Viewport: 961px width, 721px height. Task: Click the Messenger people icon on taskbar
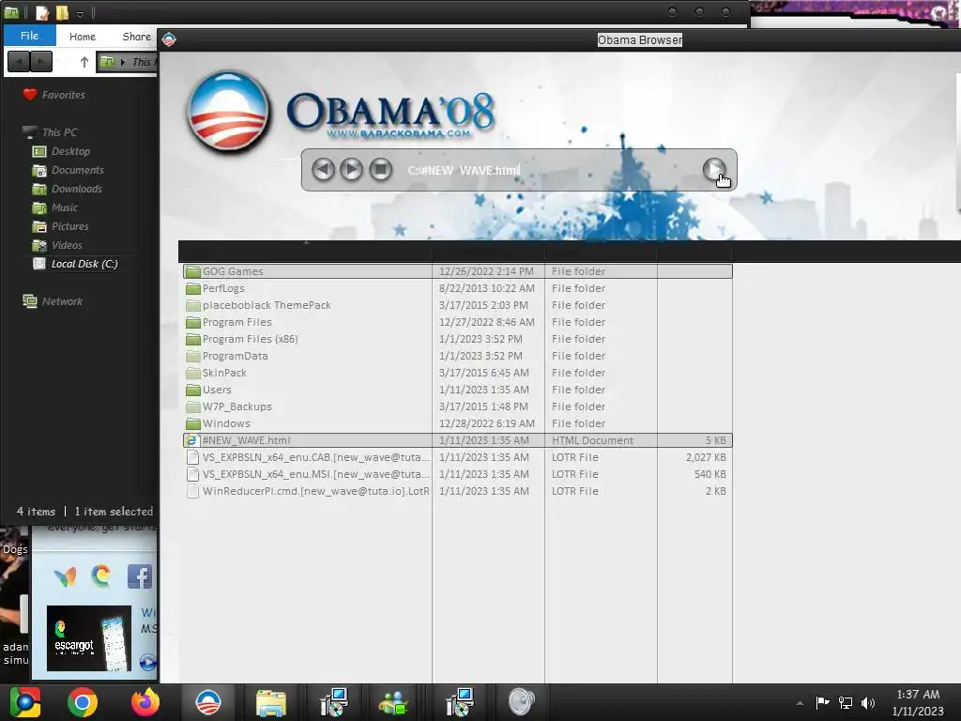point(393,702)
